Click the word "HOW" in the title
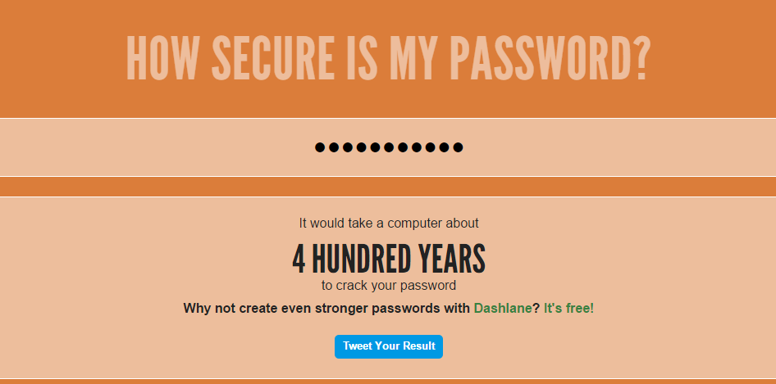 tap(162, 59)
